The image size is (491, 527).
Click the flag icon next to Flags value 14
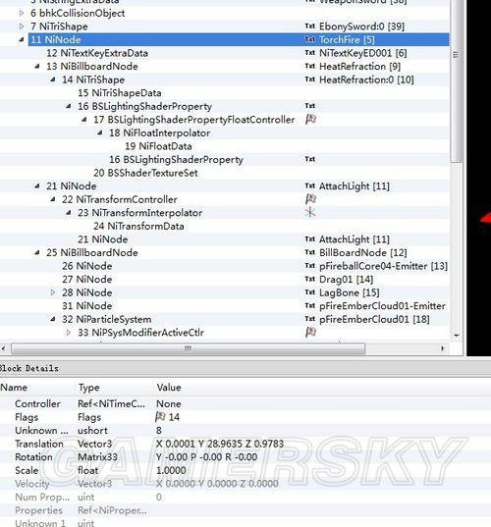160,417
